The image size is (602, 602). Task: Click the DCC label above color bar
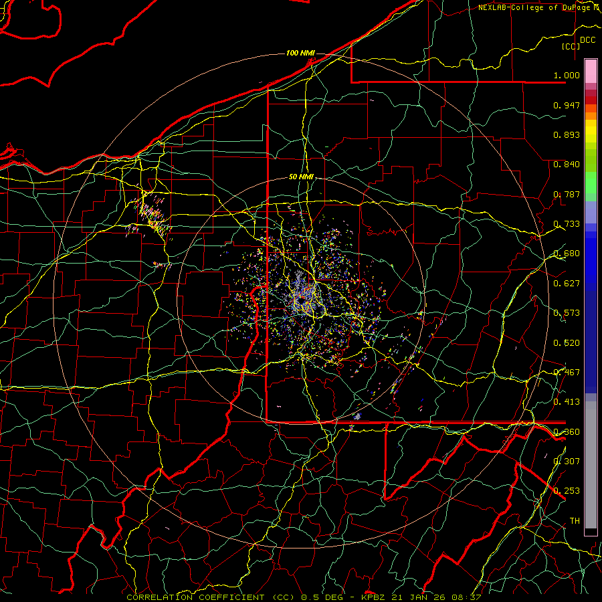click(587, 40)
